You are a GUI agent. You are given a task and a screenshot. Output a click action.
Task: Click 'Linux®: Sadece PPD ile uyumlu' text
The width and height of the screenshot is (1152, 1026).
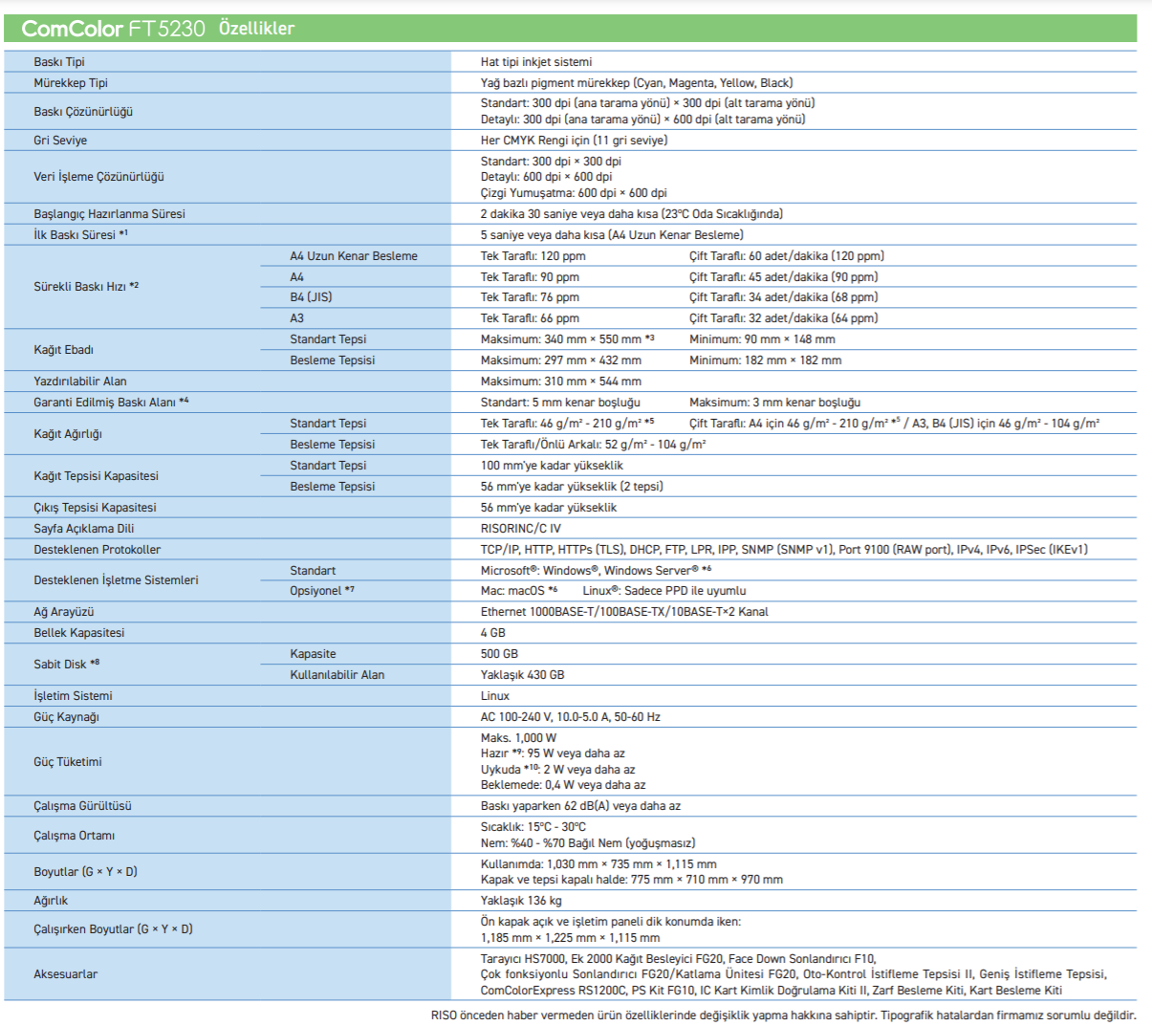(664, 591)
